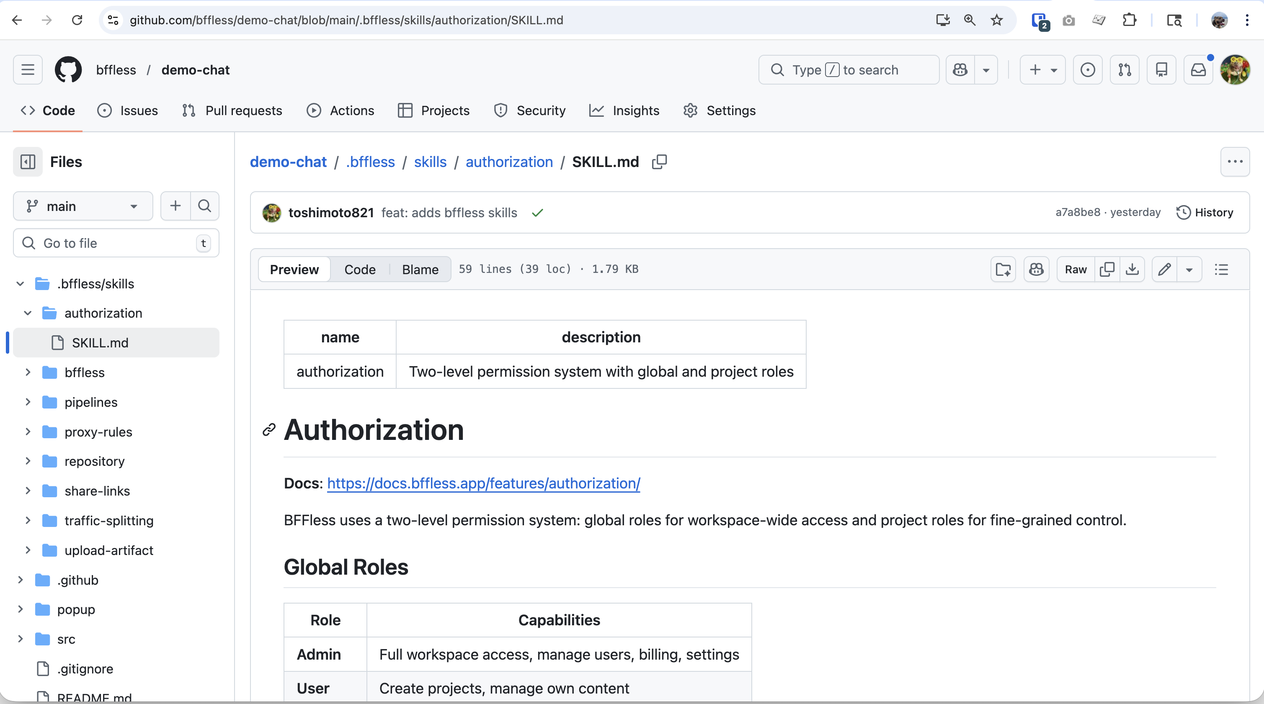Expand the pipelines folder
This screenshot has width=1264, height=704.
(x=28, y=402)
